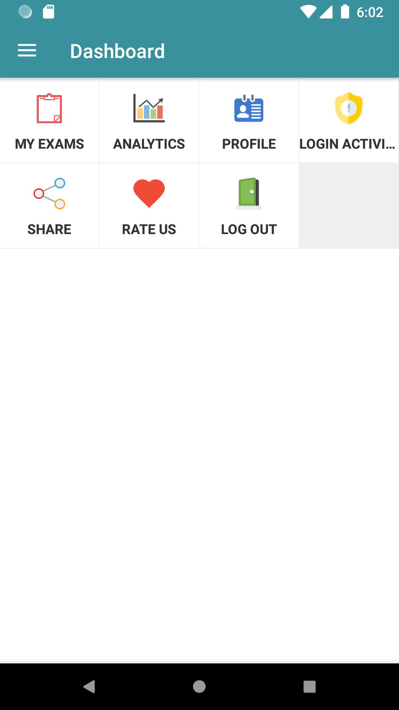
Task: Tap the LOG OUT label
Action: (249, 229)
